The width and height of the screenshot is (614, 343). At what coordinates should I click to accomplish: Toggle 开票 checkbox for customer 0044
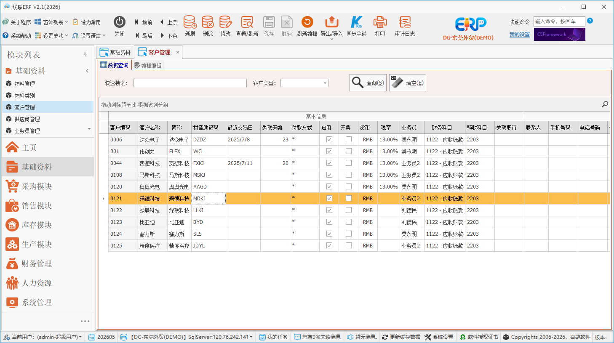pos(349,163)
